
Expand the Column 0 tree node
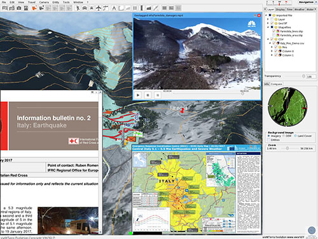pyautogui.click(x=272, y=51)
